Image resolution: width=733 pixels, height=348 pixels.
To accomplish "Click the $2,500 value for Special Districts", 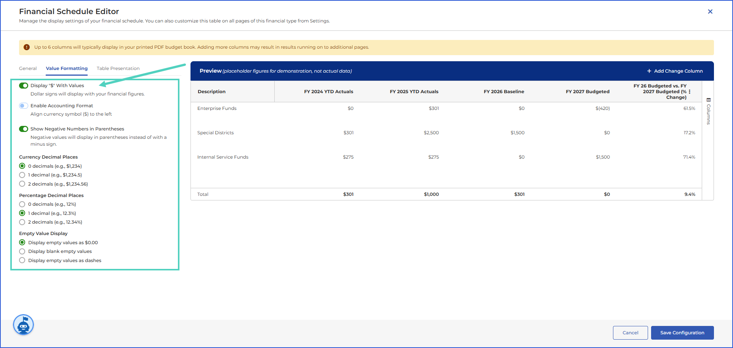I will coord(431,133).
